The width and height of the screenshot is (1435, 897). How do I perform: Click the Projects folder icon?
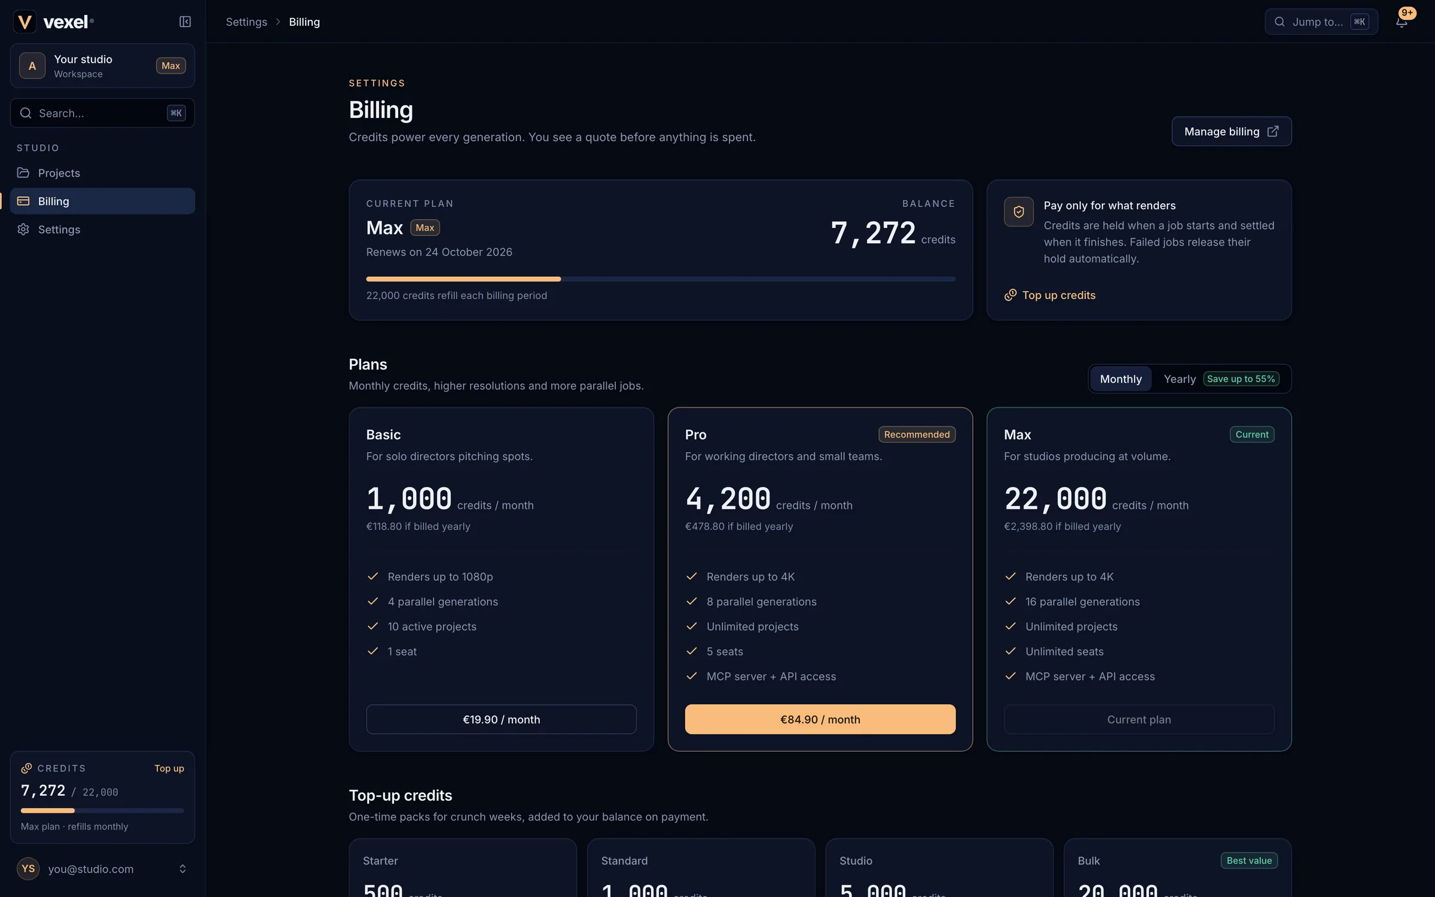click(x=23, y=173)
